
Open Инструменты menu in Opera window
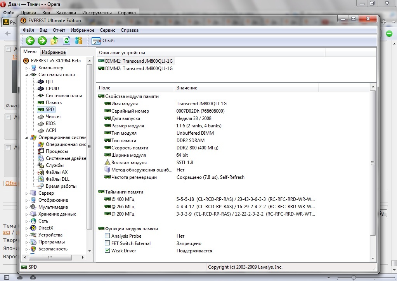tap(97, 13)
